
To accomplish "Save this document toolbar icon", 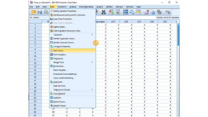I will (40, 12).
